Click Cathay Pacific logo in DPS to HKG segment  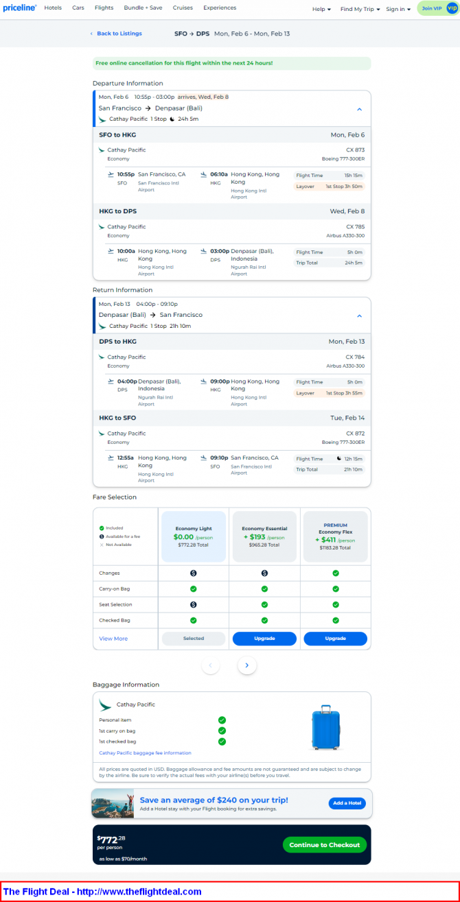click(102, 357)
